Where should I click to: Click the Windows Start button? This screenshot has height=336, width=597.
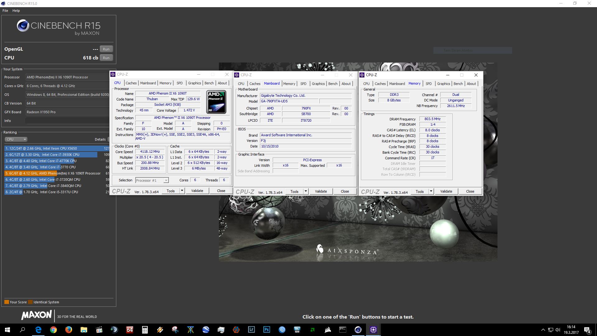7,330
